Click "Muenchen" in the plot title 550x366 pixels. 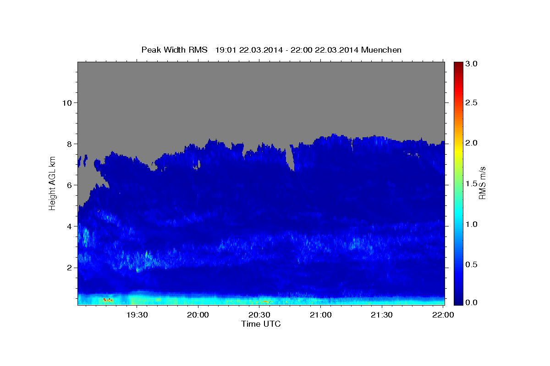381,49
